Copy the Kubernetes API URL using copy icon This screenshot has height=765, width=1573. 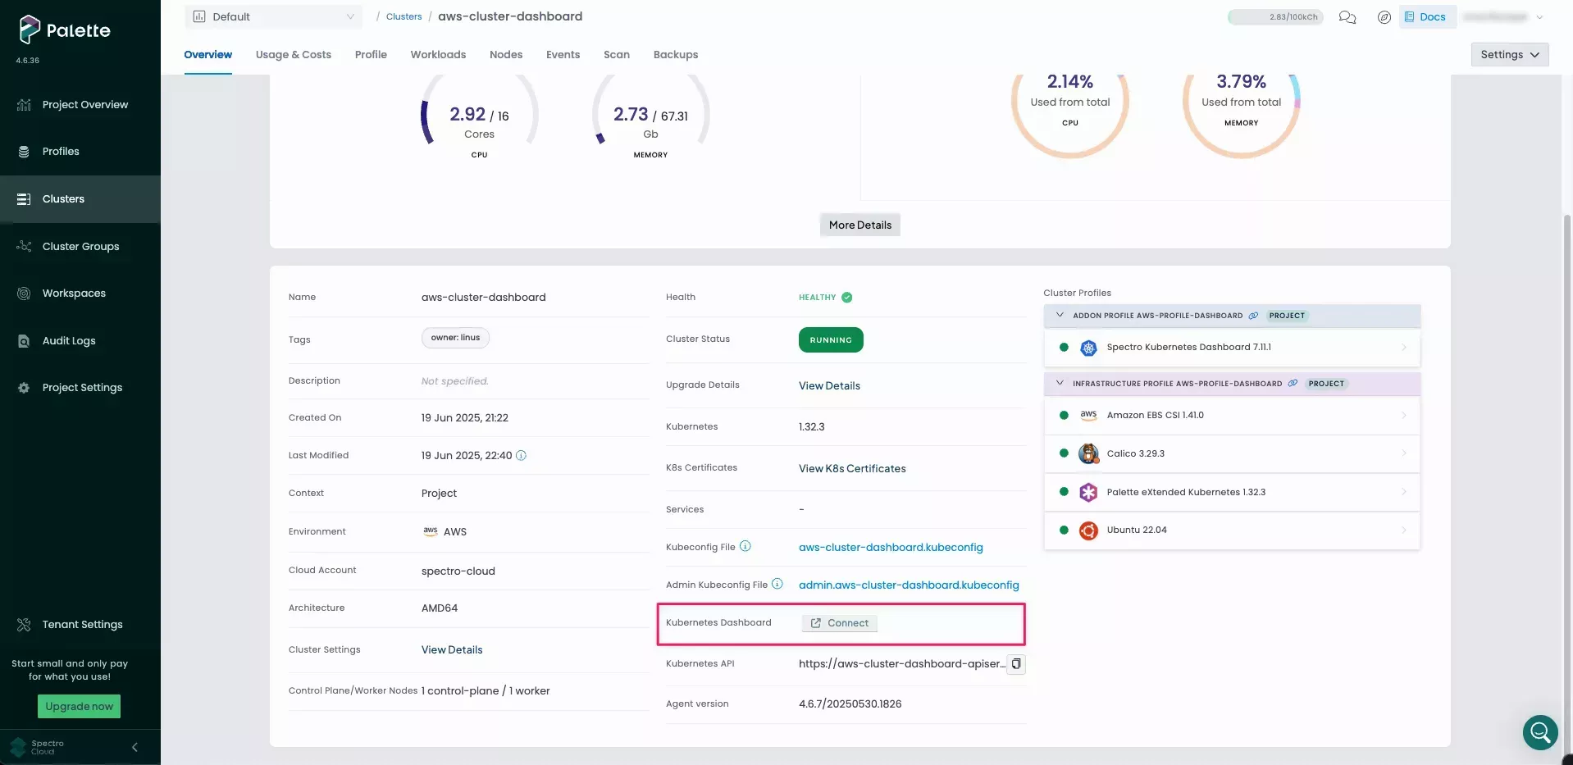[x=1015, y=664]
